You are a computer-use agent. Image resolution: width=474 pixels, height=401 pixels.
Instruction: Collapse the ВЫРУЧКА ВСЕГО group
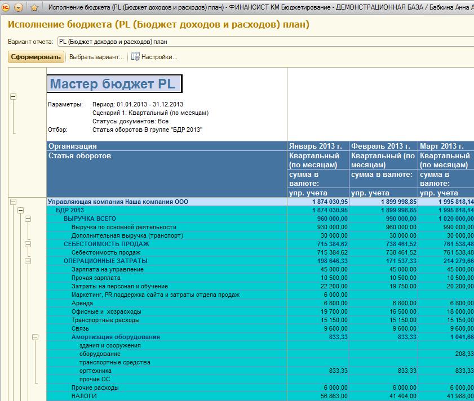tap(28, 219)
